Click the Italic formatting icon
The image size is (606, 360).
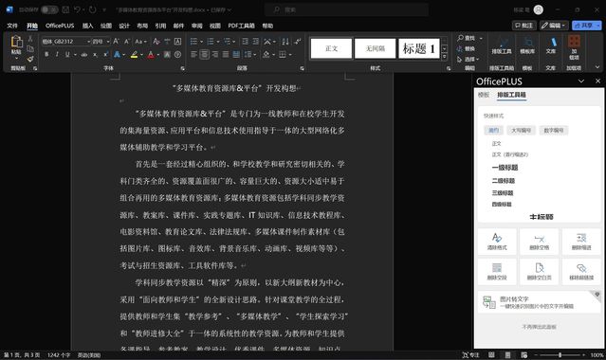tap(57, 54)
